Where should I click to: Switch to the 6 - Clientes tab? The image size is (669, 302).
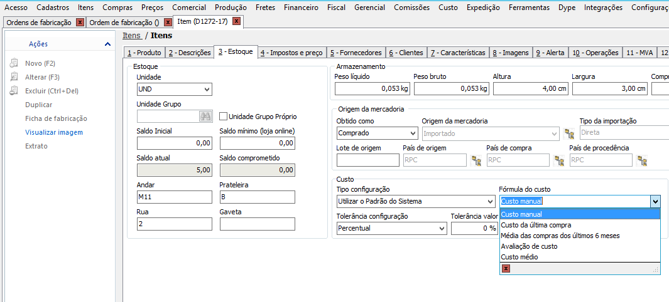click(406, 53)
